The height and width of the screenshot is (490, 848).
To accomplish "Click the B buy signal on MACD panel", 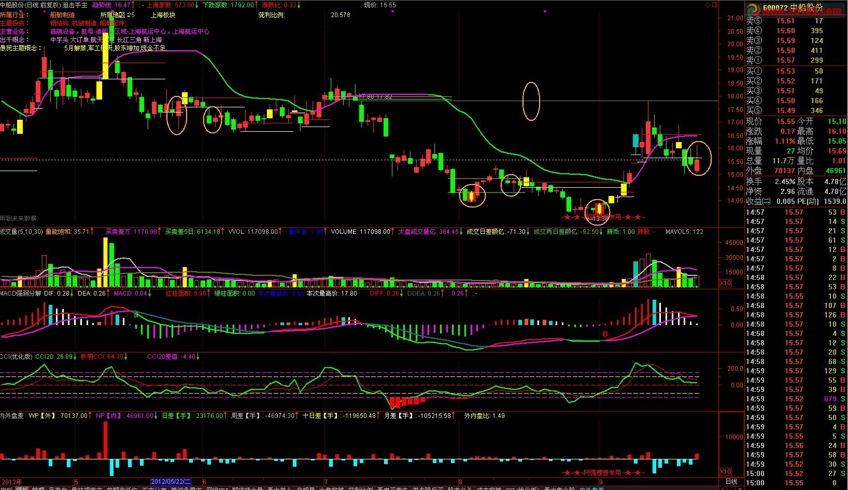I will [x=605, y=334].
